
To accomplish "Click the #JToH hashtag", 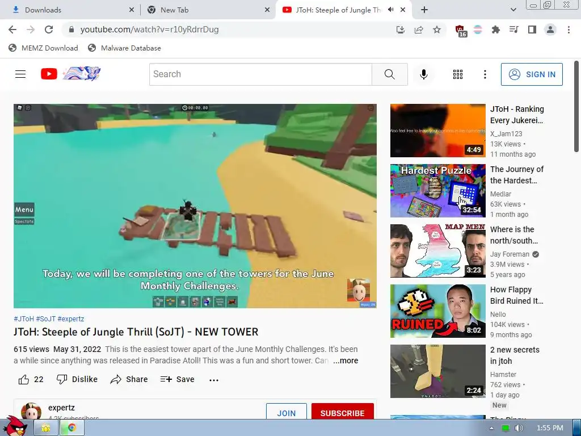I will [x=24, y=319].
